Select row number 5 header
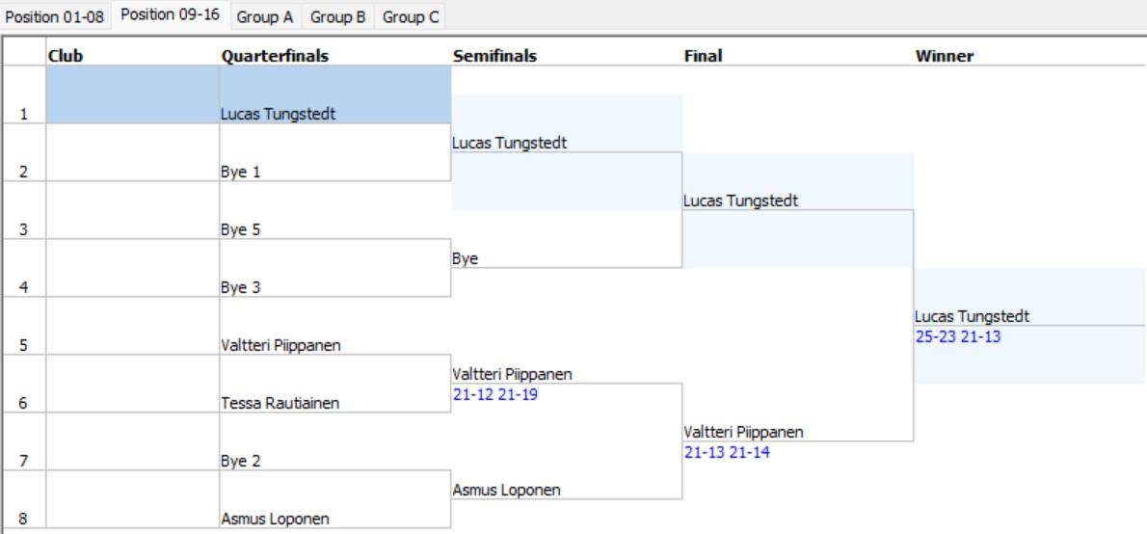Image resolution: width=1147 pixels, height=534 pixels. [23, 345]
